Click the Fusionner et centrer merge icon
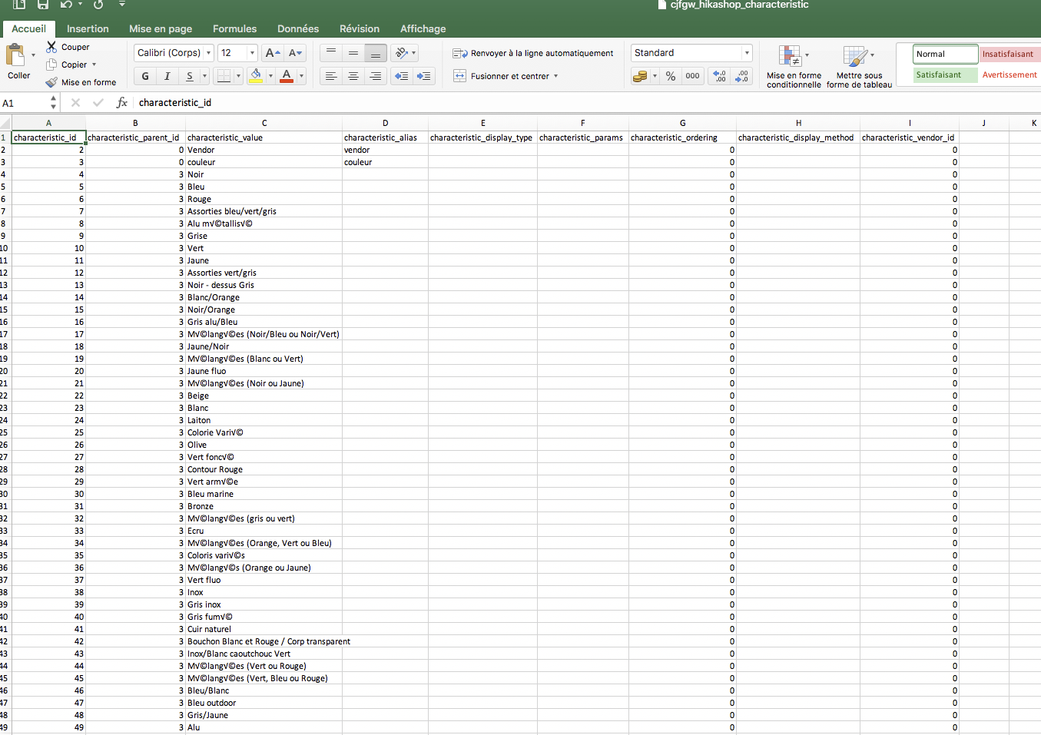The width and height of the screenshot is (1041, 735). tap(459, 76)
